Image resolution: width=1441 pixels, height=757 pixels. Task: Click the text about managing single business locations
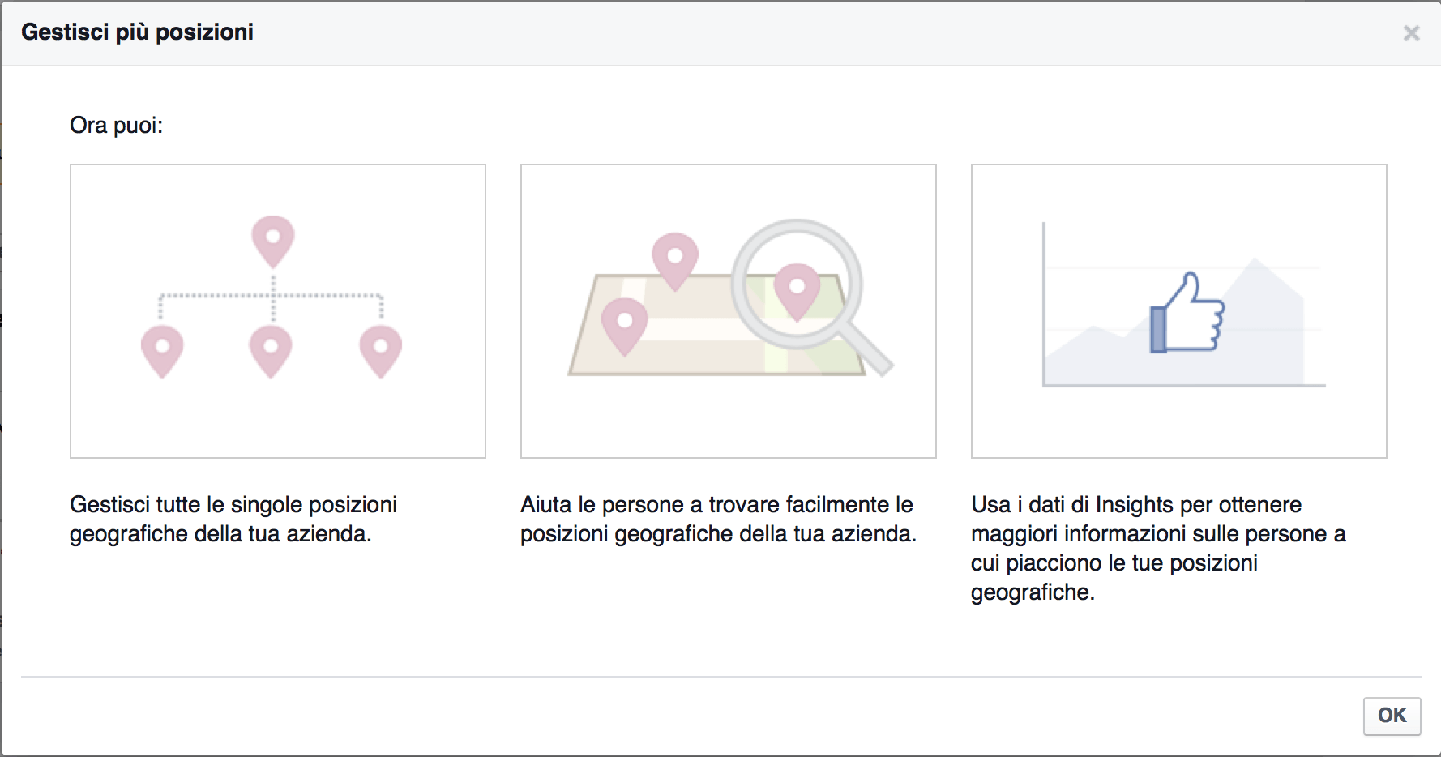235,519
